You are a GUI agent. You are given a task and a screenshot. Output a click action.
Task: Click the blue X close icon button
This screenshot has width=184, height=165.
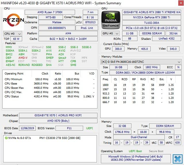click(x=177, y=159)
